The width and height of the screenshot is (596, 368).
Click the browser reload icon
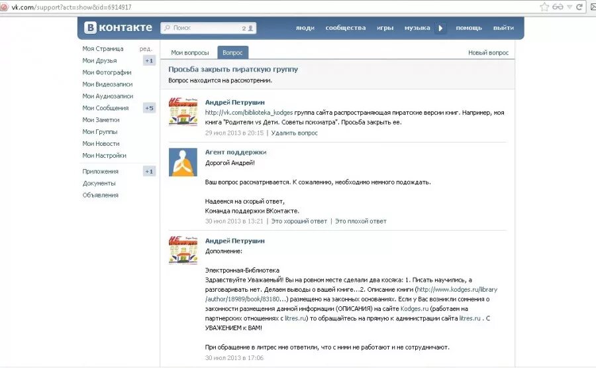click(579, 7)
